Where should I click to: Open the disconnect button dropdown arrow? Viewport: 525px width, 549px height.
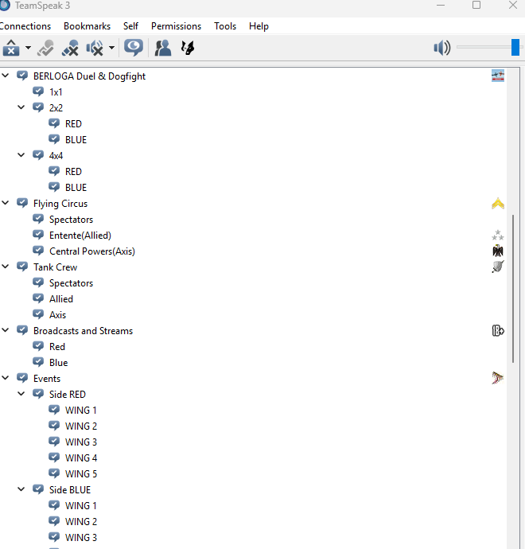click(28, 48)
